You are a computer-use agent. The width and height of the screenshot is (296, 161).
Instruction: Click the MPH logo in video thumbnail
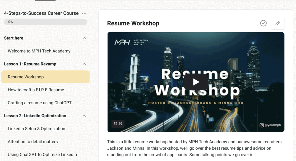pyautogui.click(x=122, y=42)
